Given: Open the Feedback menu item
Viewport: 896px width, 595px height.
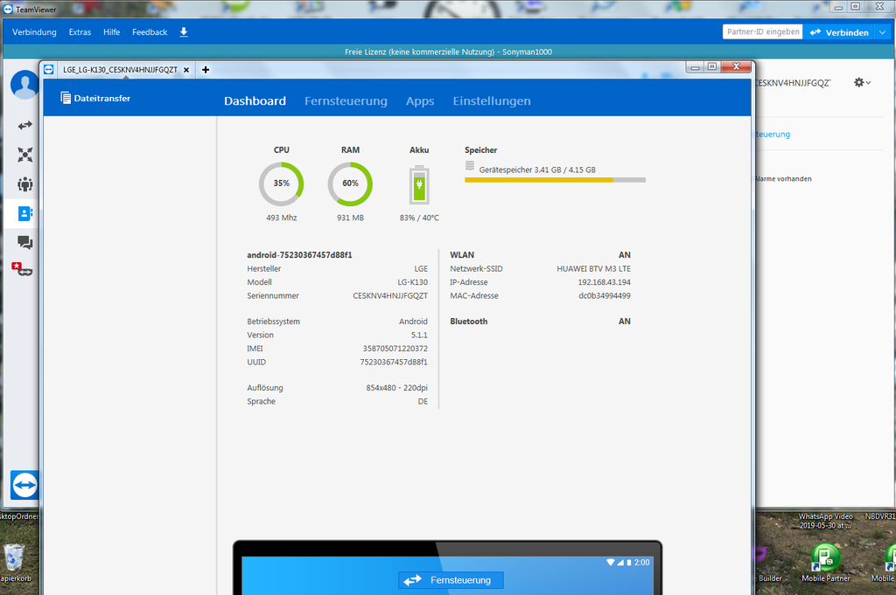Looking at the screenshot, I should click(150, 32).
